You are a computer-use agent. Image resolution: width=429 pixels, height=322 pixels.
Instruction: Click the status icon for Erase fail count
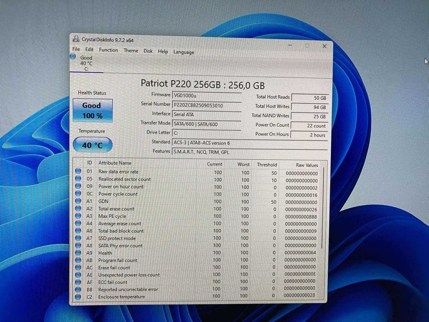tap(78, 267)
